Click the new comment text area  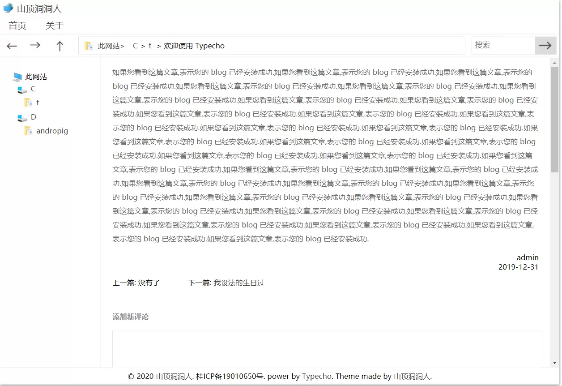click(x=327, y=349)
